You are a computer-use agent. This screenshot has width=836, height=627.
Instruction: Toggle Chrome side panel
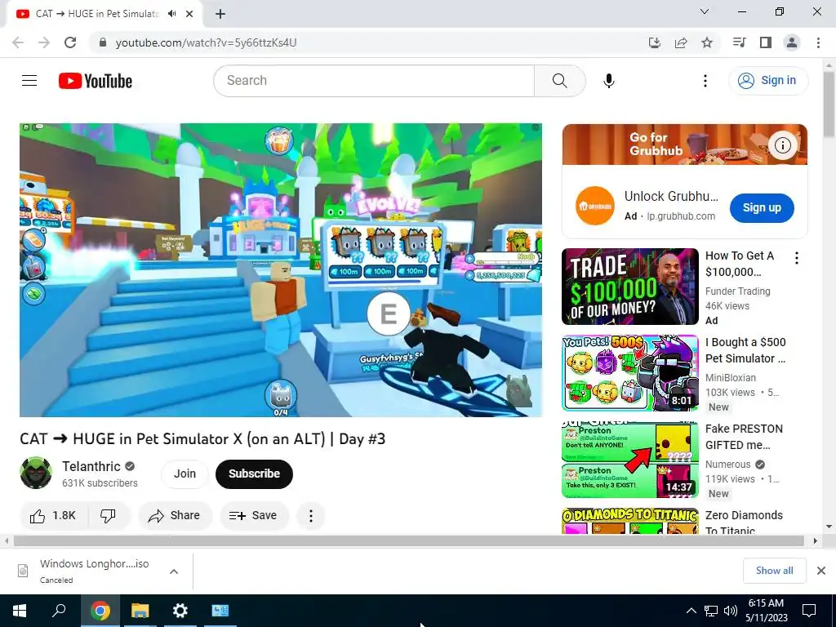(766, 42)
